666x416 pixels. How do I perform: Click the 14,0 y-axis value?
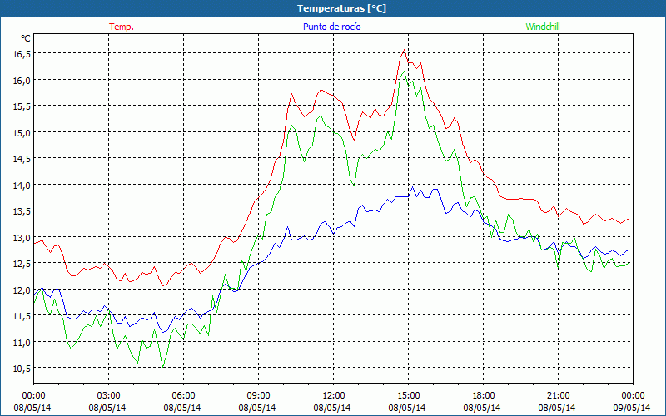coord(22,185)
